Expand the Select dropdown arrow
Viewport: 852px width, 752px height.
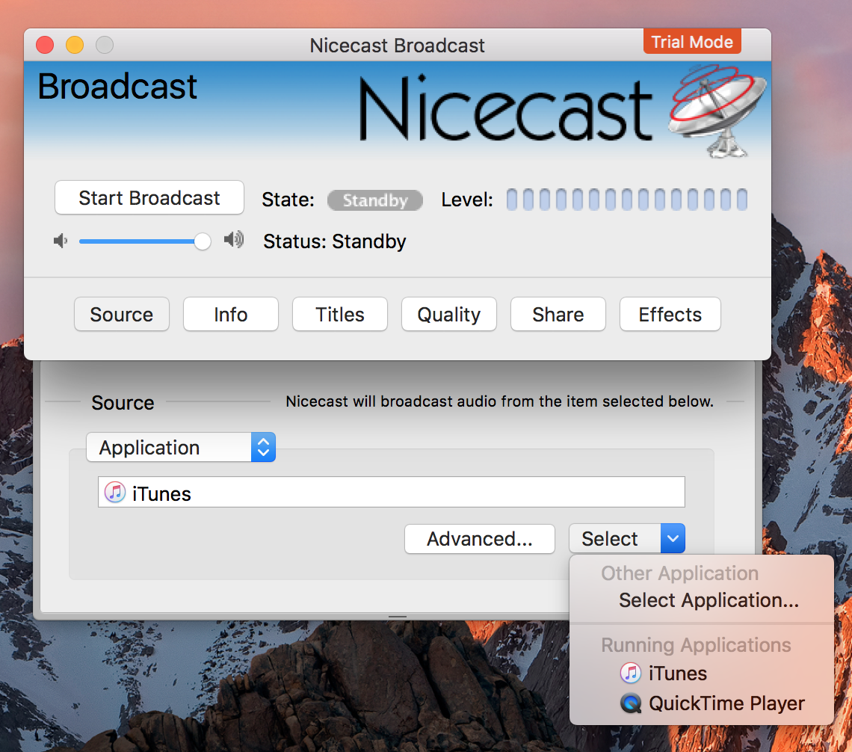pos(673,538)
